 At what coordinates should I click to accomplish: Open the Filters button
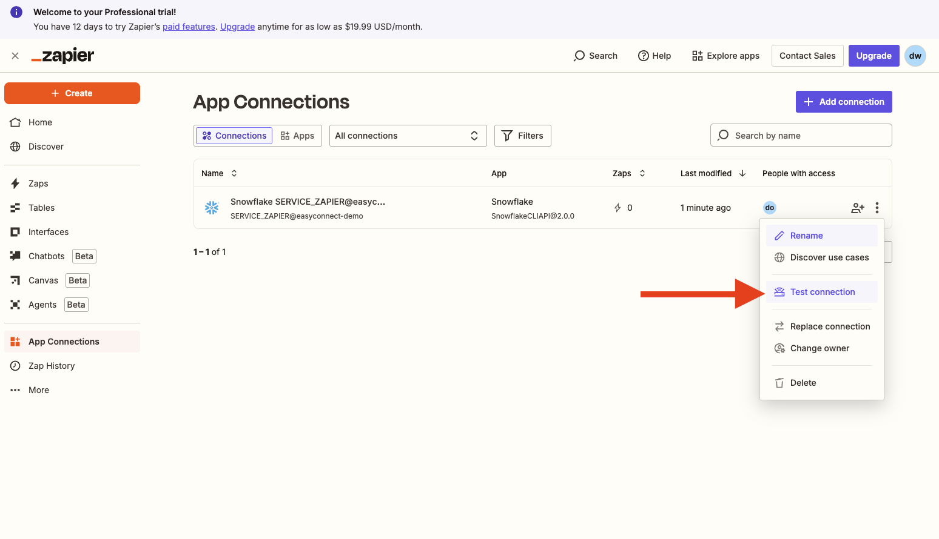click(522, 136)
